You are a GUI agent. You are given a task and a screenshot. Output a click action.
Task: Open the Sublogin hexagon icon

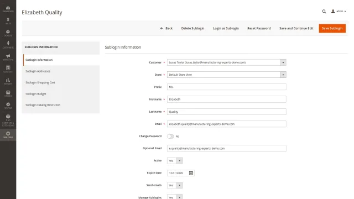pos(8,135)
